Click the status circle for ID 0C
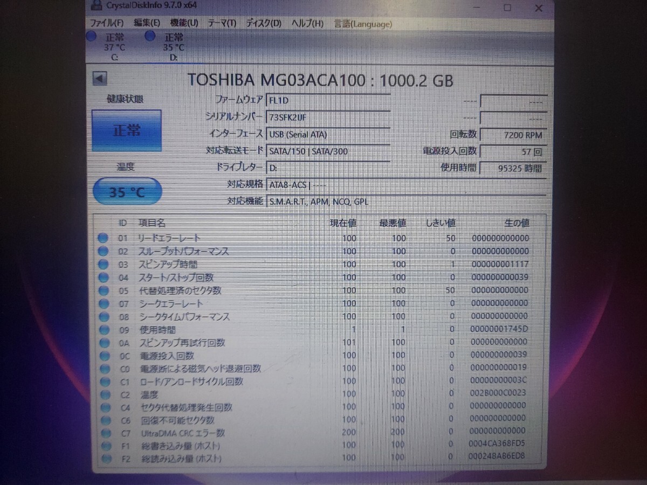647x485 pixels. click(104, 356)
